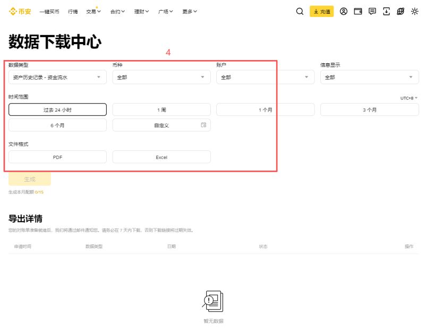The height and width of the screenshot is (331, 425).
Task: Open the 广场 menu
Action: click(x=165, y=11)
